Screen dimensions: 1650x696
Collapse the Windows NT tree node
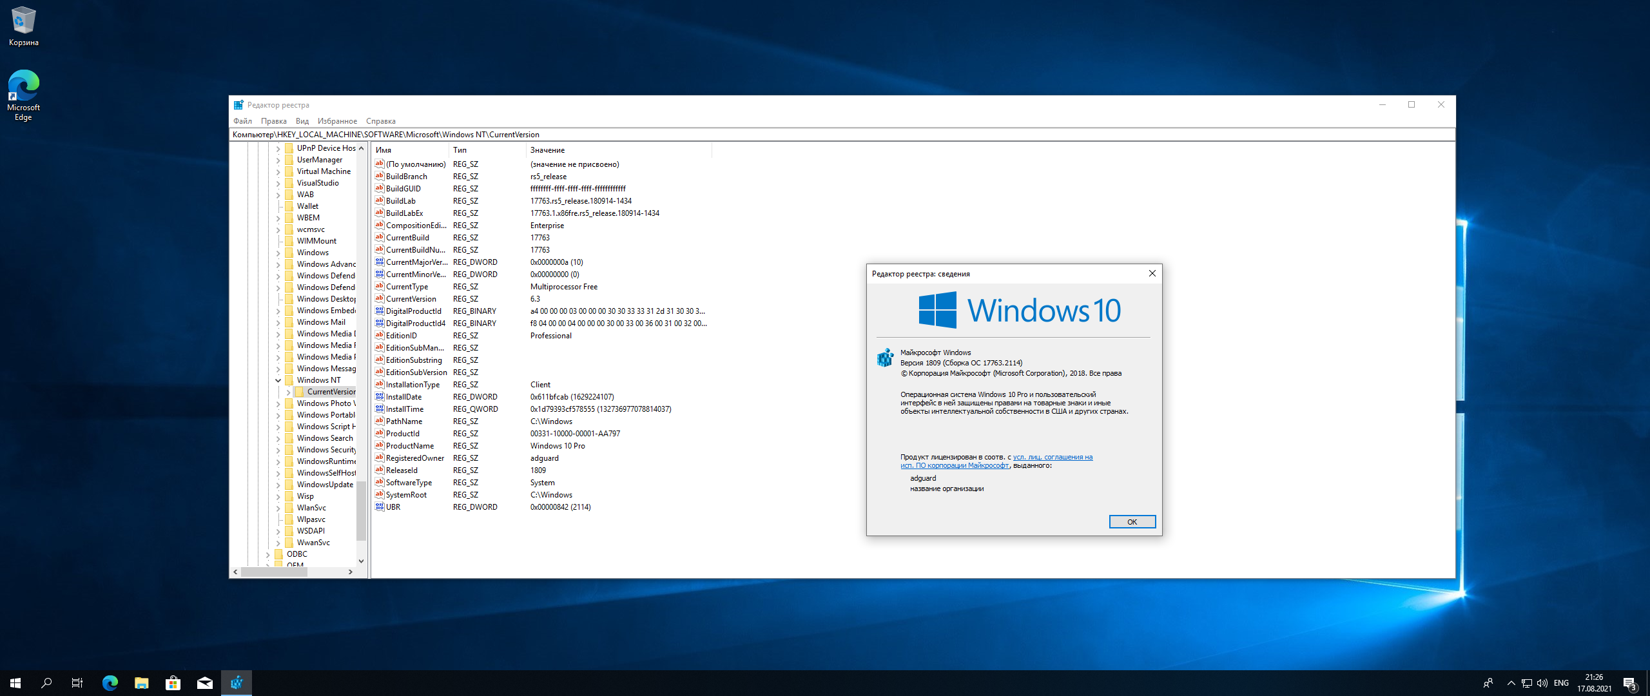(278, 380)
